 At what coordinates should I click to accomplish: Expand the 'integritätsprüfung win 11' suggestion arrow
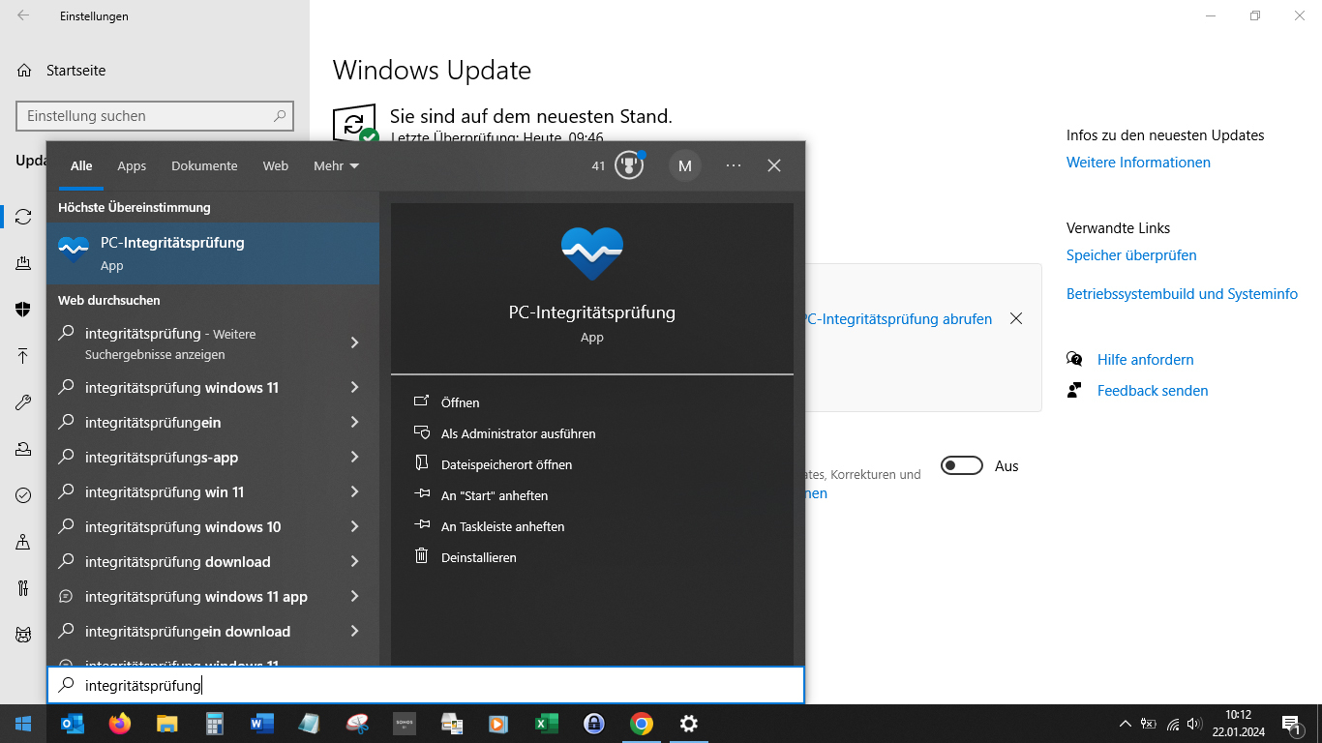click(x=354, y=491)
